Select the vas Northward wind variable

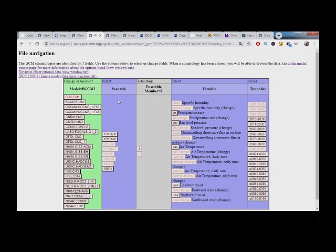pyautogui.click(x=176, y=195)
